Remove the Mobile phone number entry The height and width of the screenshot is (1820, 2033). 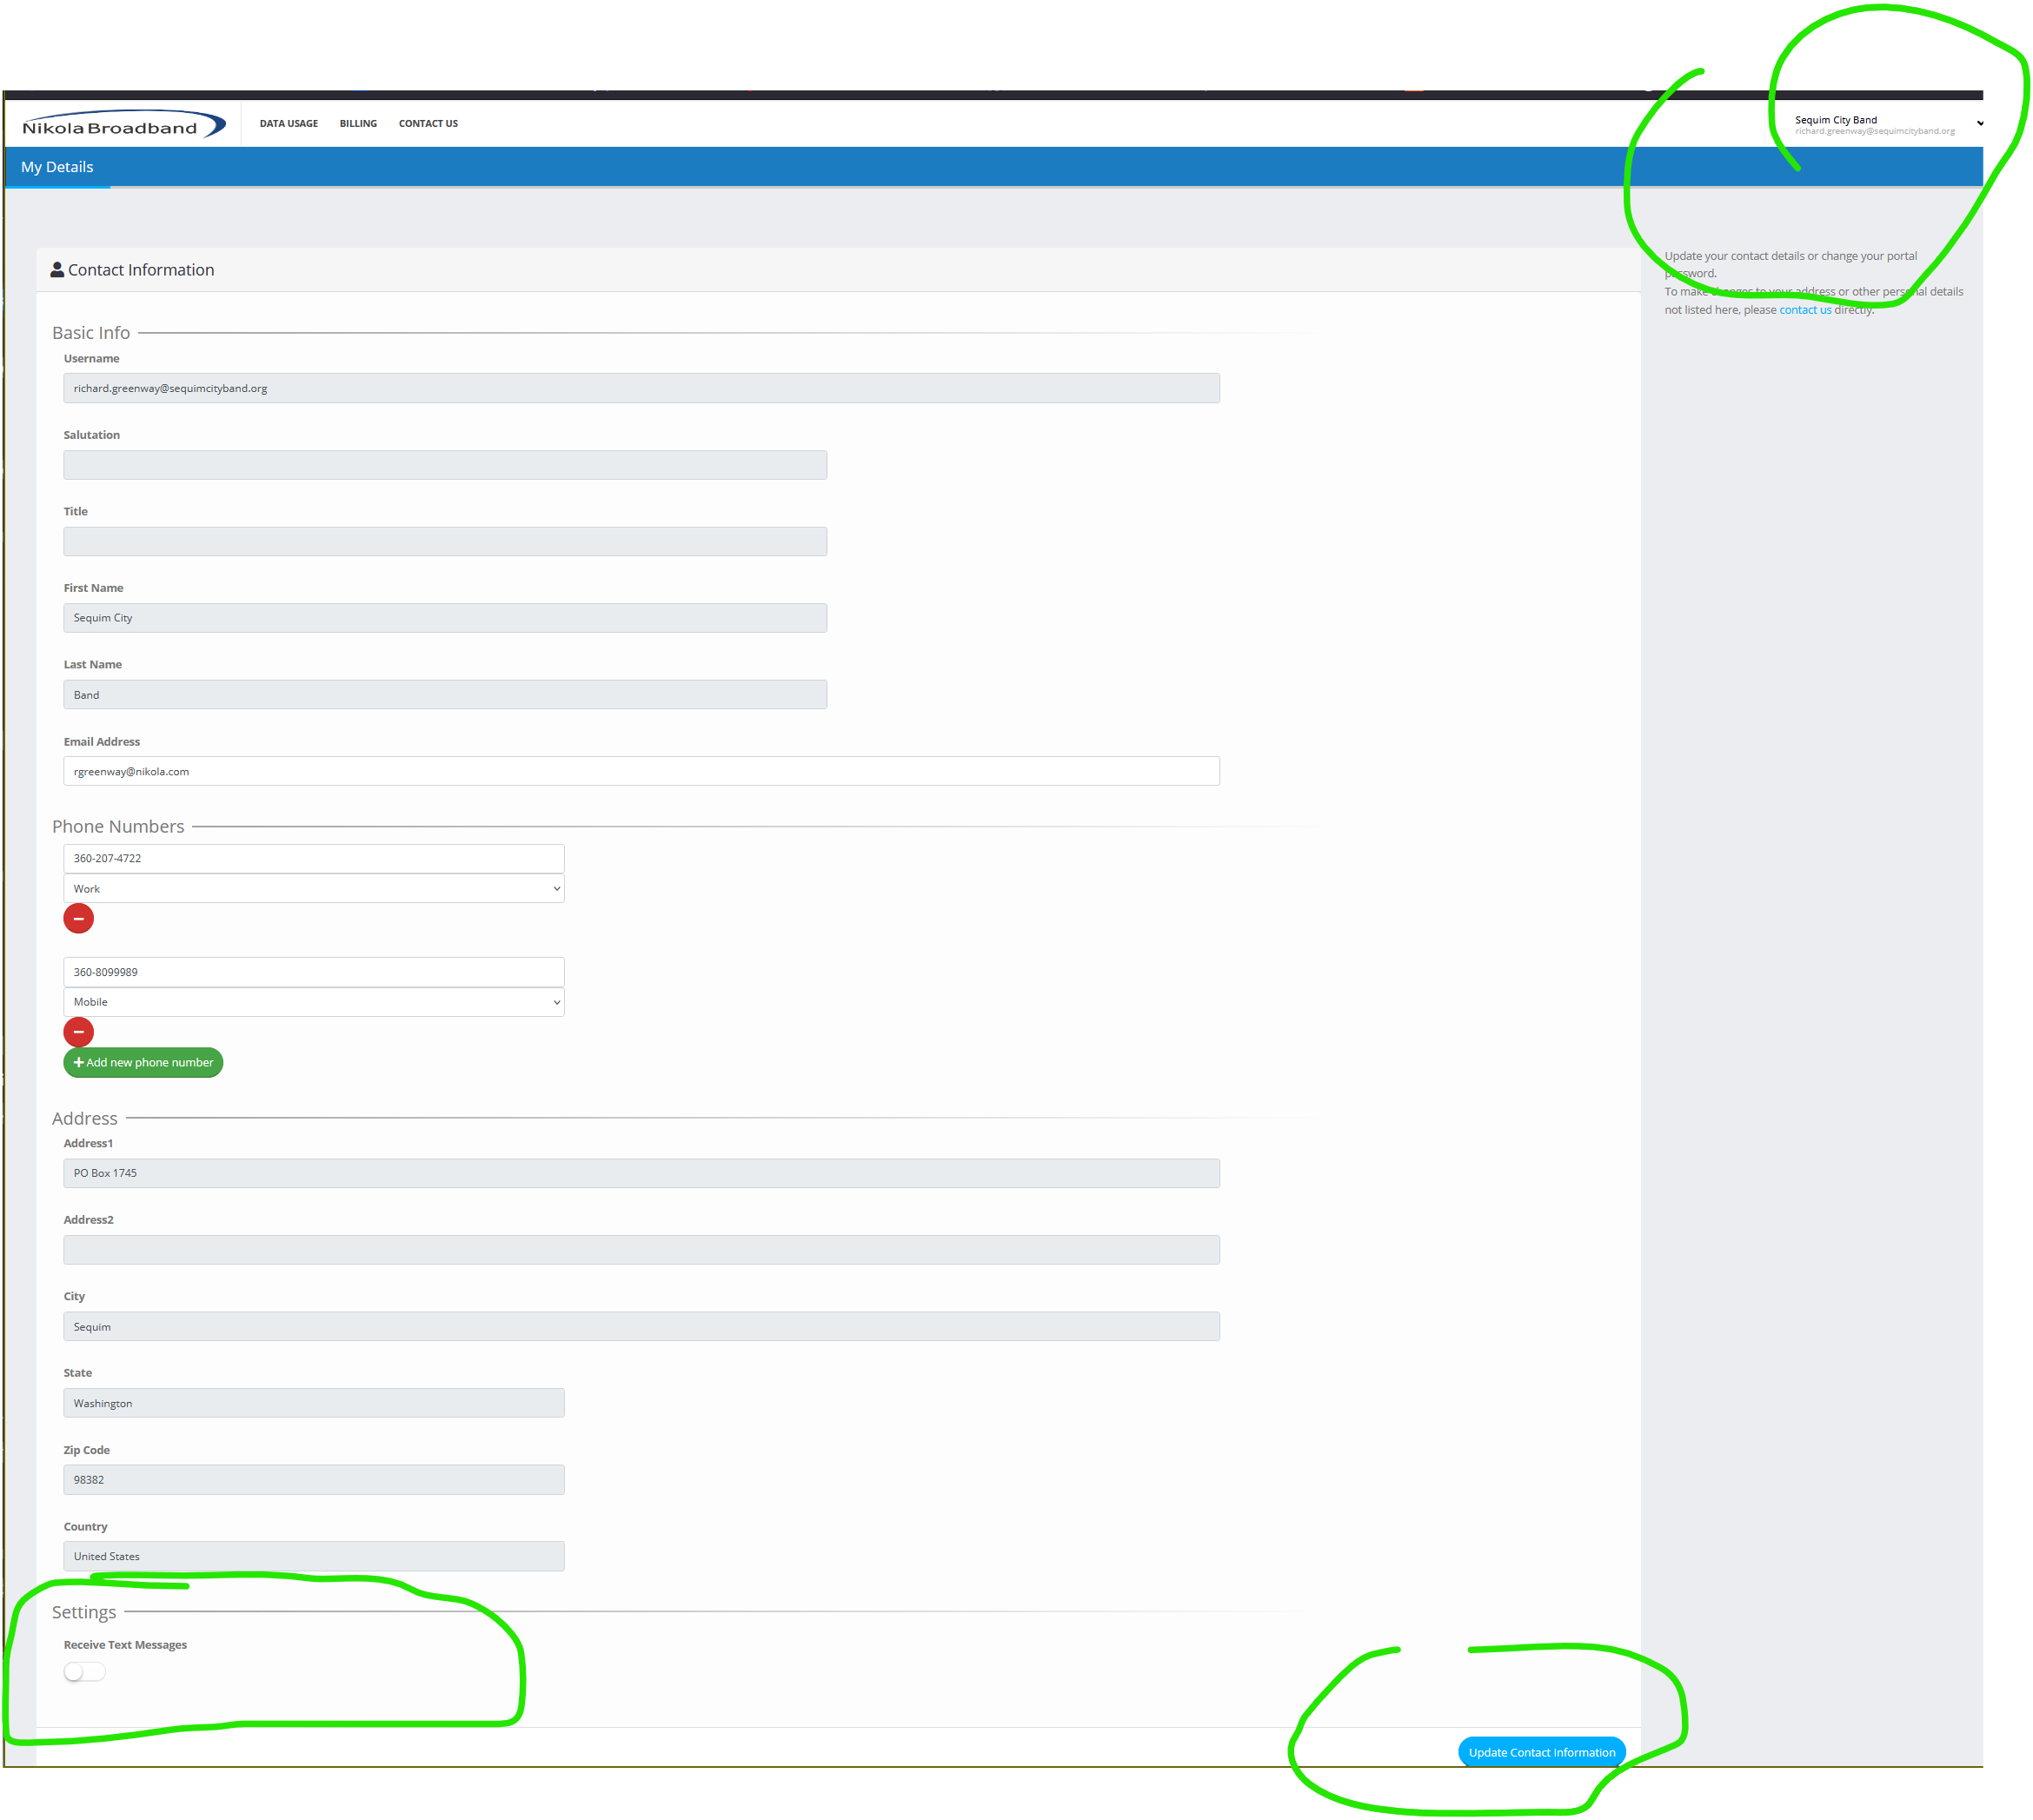point(78,1031)
